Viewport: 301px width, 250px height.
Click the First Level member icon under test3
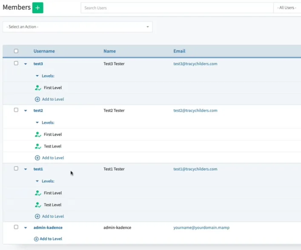click(38, 88)
